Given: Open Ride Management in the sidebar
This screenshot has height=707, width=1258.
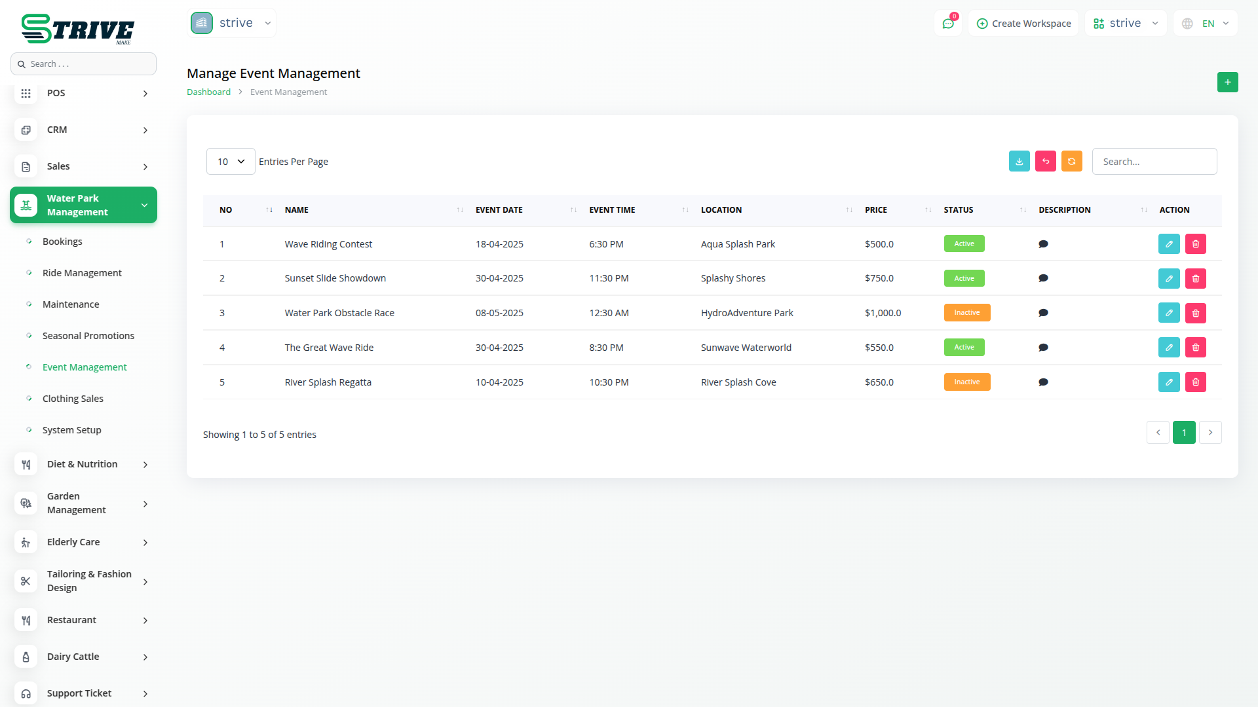Looking at the screenshot, I should tap(82, 273).
